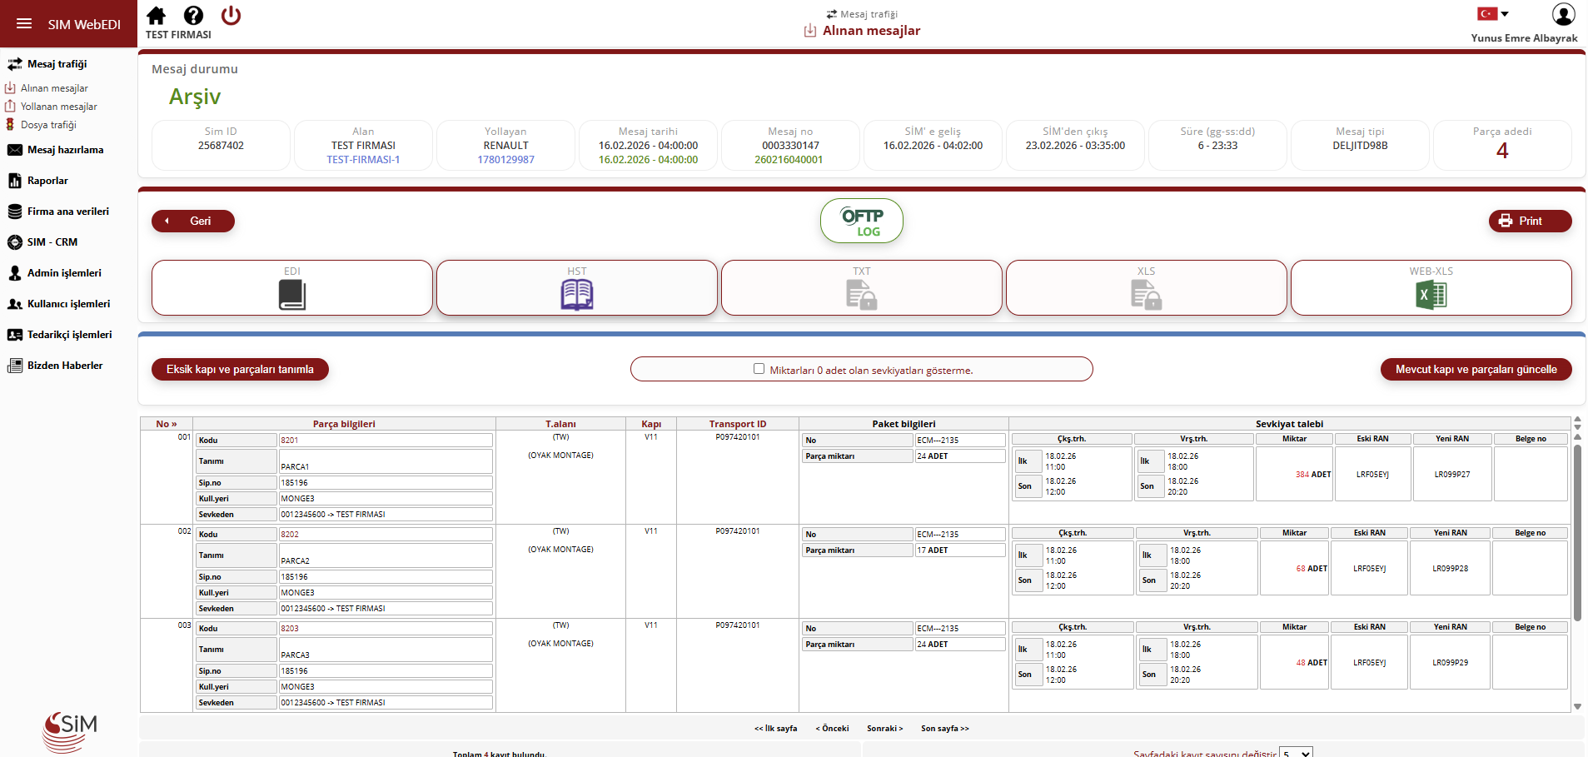Open Raporlar menu item
This screenshot has width=1588, height=757.
point(47,181)
